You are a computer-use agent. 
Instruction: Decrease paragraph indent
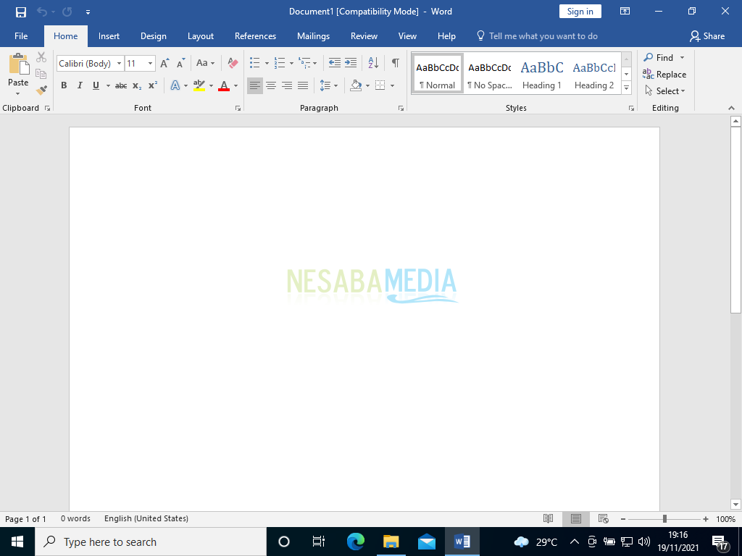click(335, 62)
